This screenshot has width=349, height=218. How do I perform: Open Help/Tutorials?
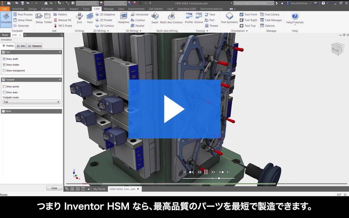coord(295,18)
